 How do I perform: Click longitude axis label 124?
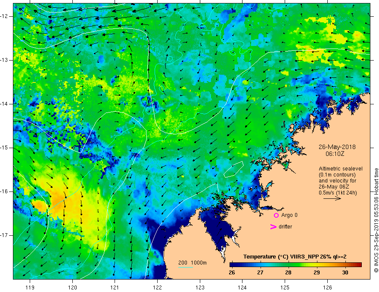click(242, 287)
